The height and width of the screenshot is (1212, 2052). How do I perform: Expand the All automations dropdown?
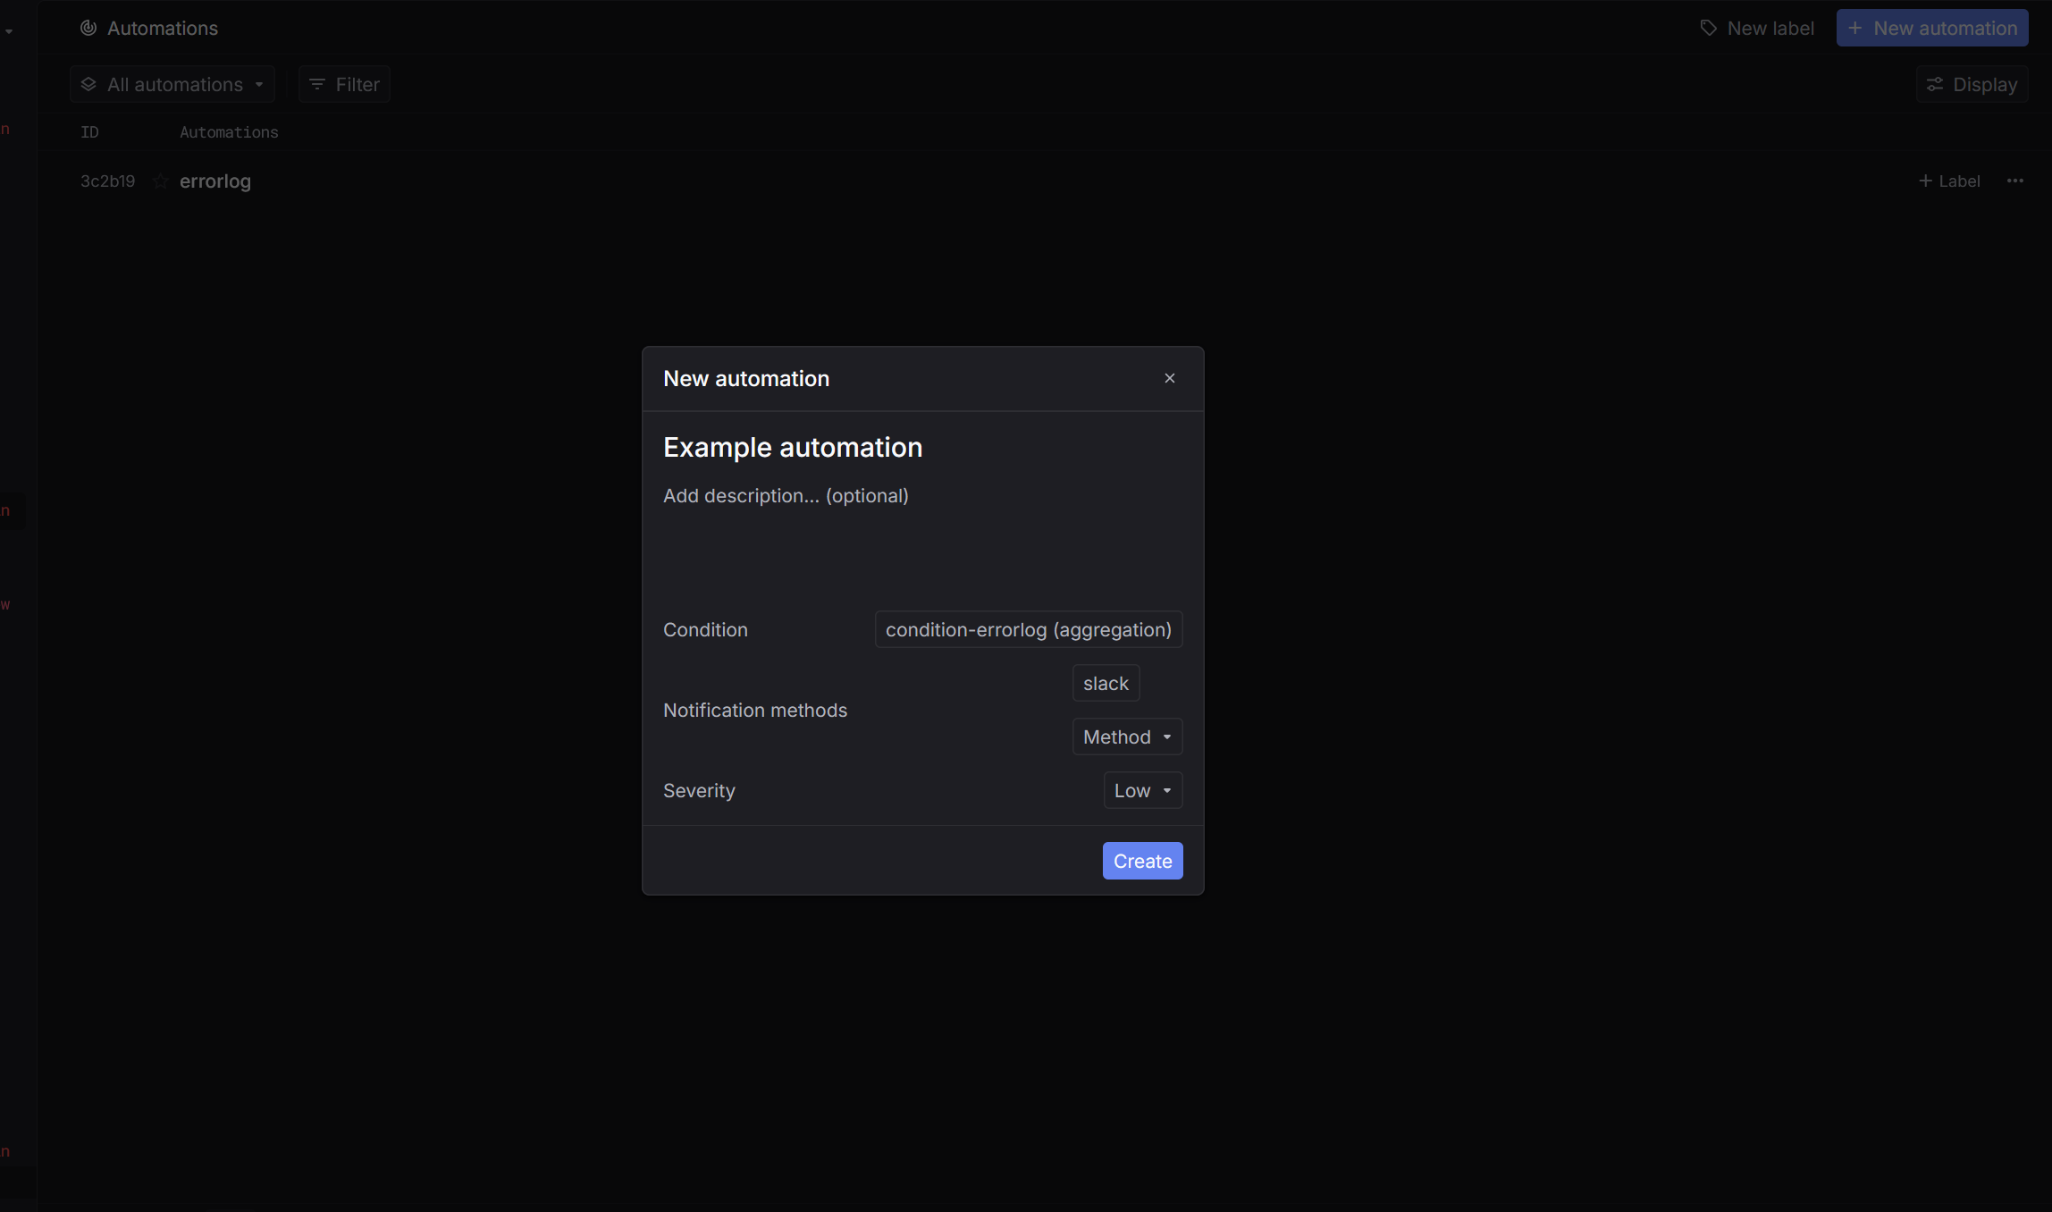[172, 84]
